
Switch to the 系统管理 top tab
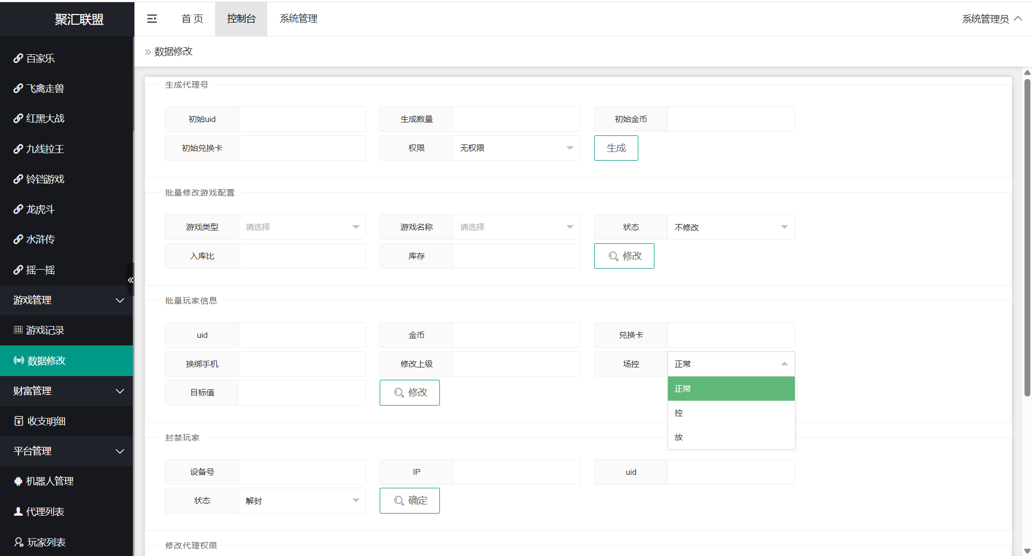point(298,19)
